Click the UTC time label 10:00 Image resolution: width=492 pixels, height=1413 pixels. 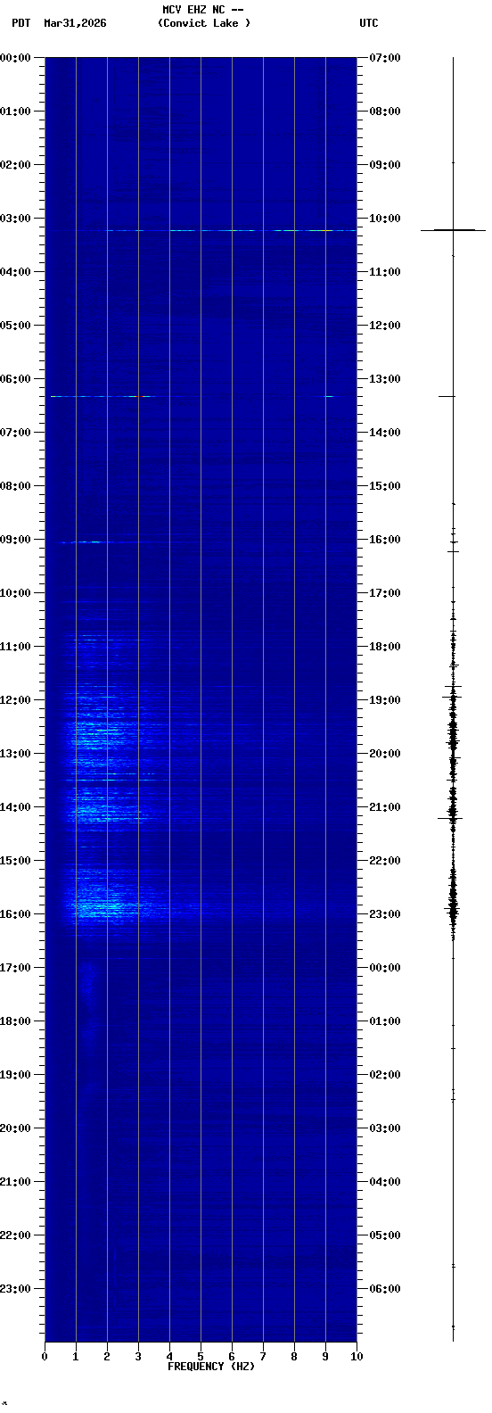[x=385, y=219]
